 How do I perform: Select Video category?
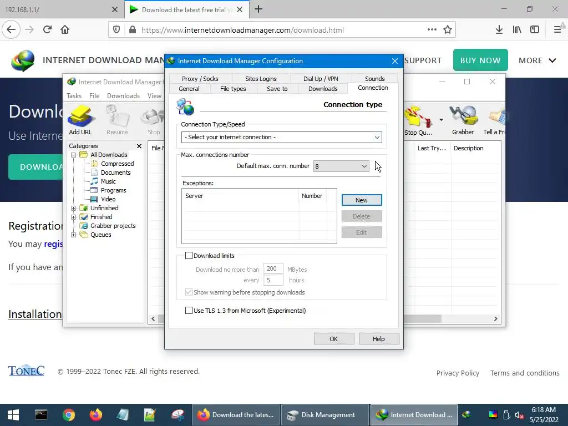(x=108, y=199)
